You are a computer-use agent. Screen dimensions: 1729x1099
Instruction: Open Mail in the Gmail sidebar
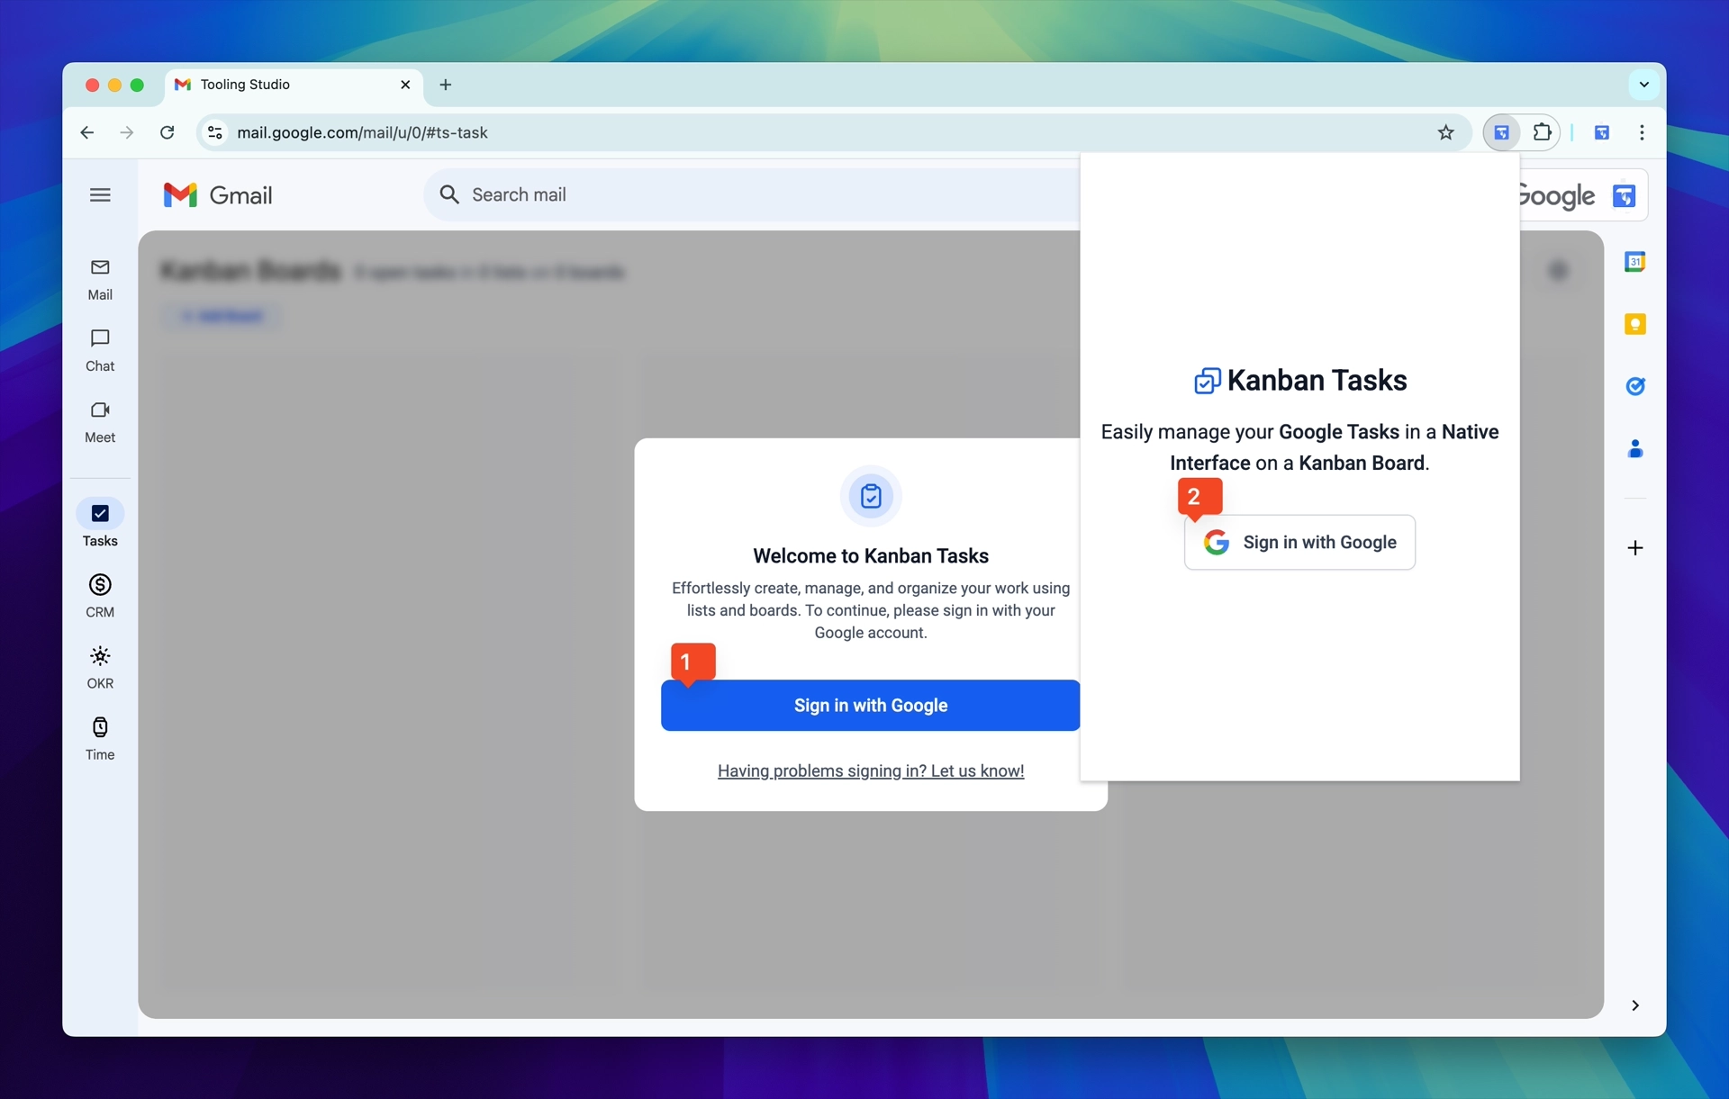(100, 279)
